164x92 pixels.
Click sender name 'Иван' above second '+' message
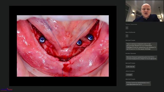[x=130, y=32]
